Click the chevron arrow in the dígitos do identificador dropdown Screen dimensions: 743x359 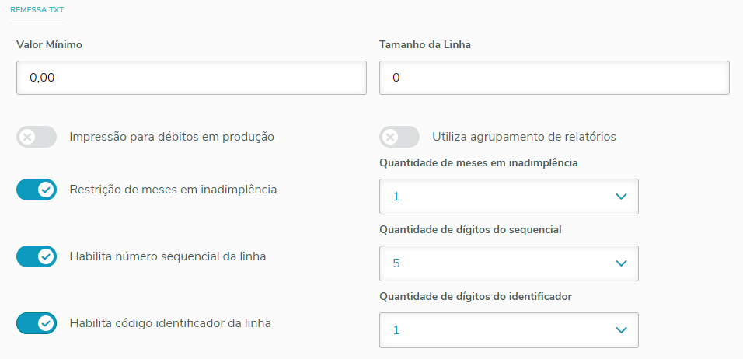(x=621, y=330)
